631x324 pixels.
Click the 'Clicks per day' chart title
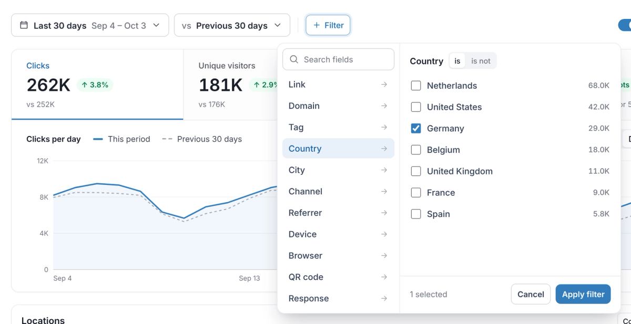coord(54,139)
